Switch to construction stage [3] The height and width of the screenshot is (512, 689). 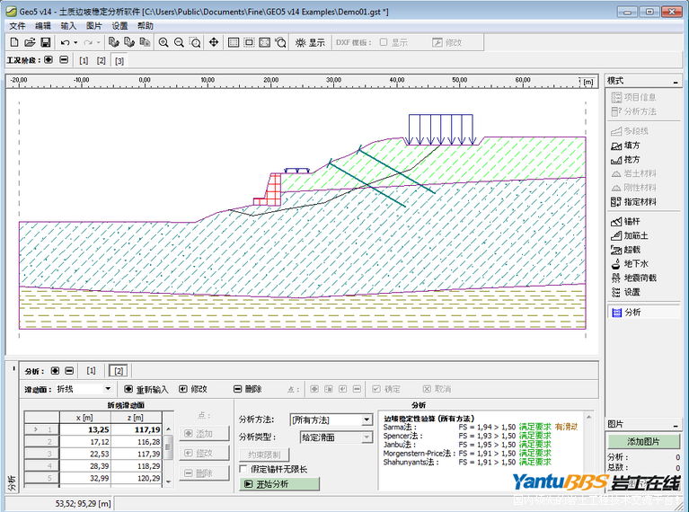[119, 61]
